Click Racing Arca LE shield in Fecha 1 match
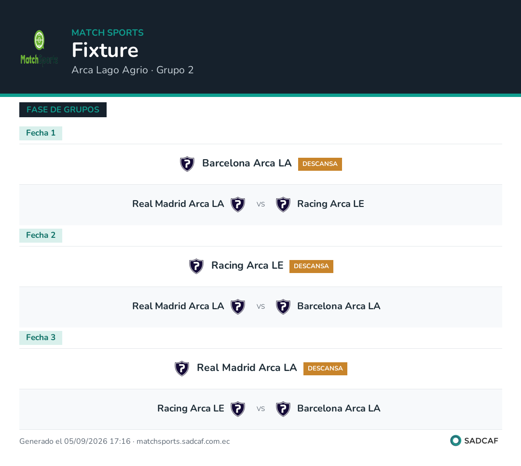The height and width of the screenshot is (466, 521). click(283, 205)
